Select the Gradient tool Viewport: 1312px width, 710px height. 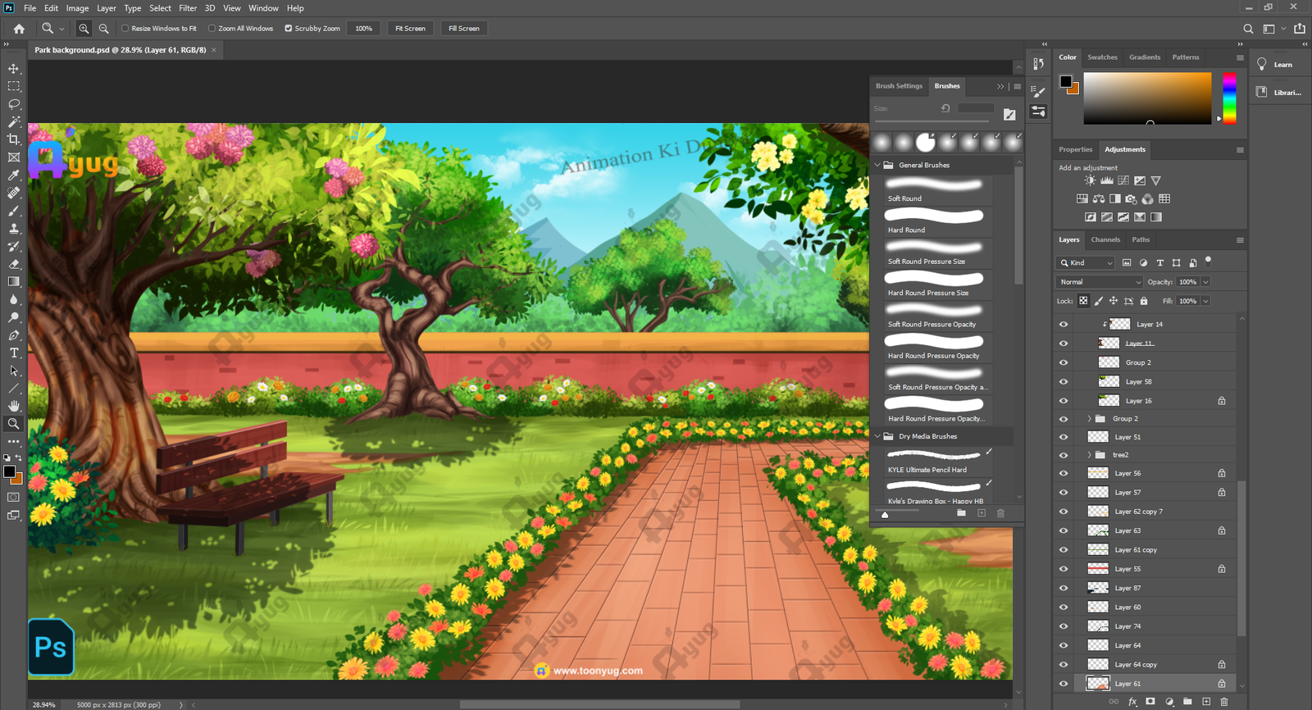[x=14, y=282]
